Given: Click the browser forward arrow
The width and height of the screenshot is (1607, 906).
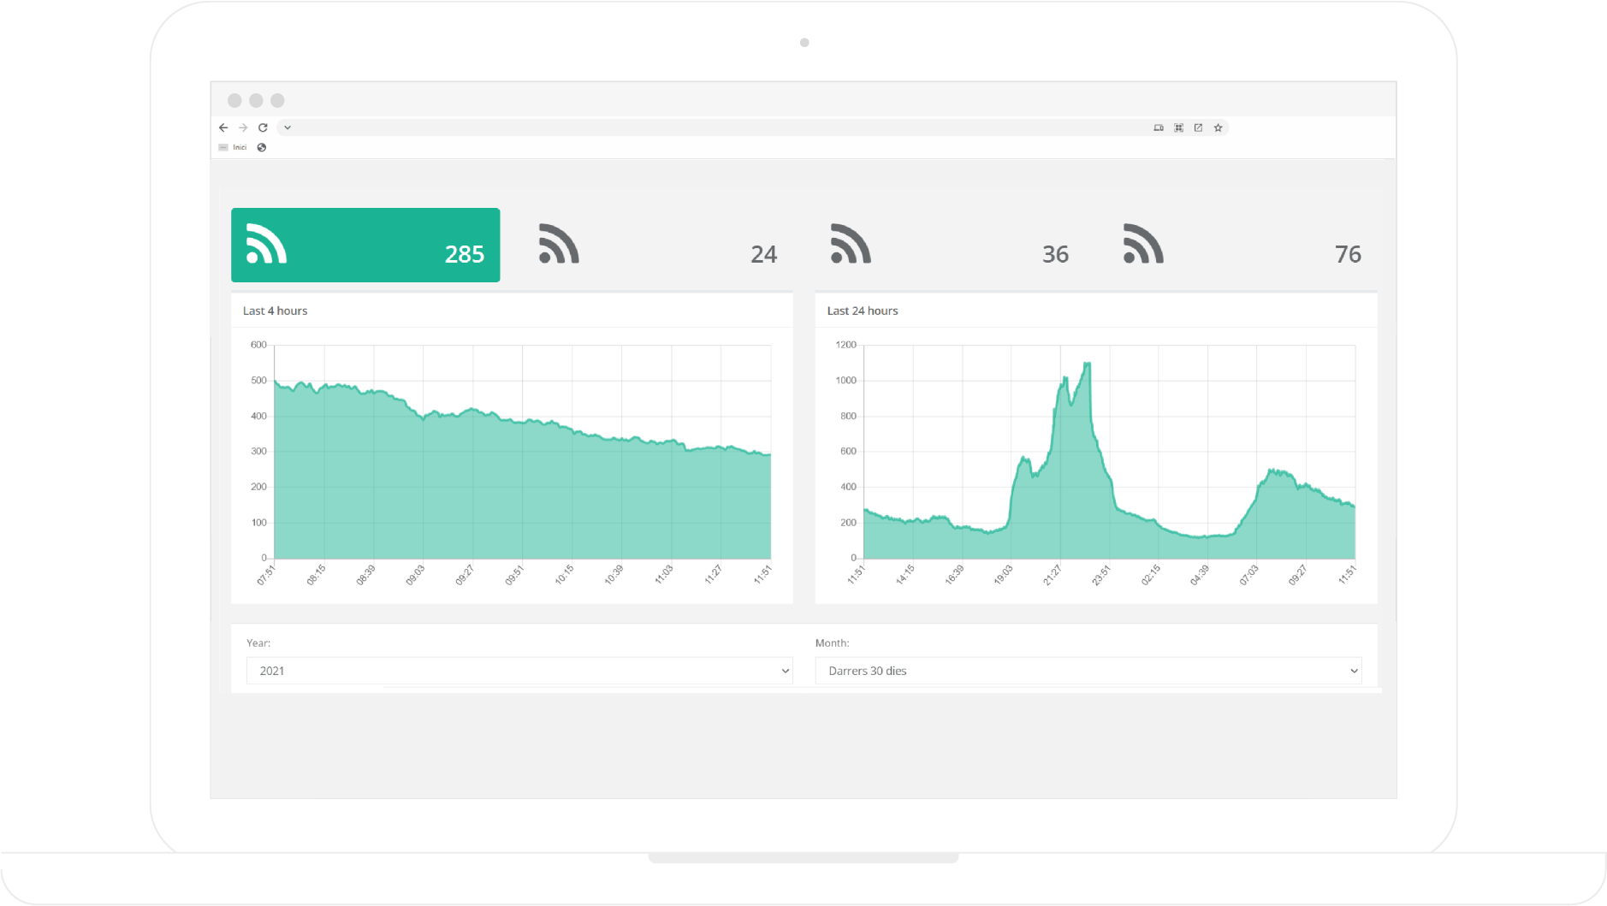Looking at the screenshot, I should pyautogui.click(x=243, y=127).
